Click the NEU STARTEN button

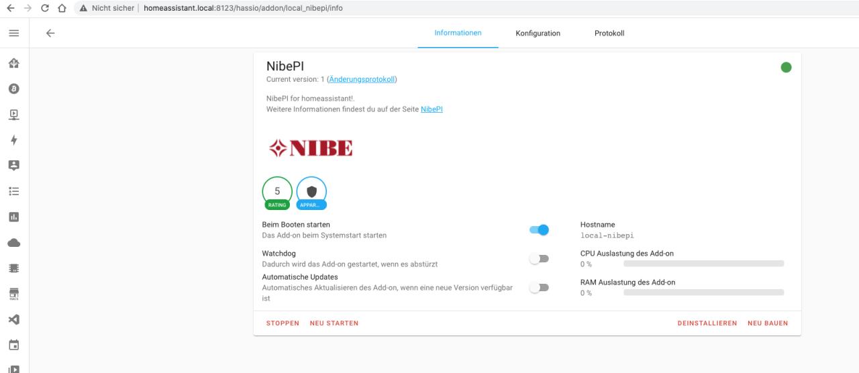pos(334,323)
